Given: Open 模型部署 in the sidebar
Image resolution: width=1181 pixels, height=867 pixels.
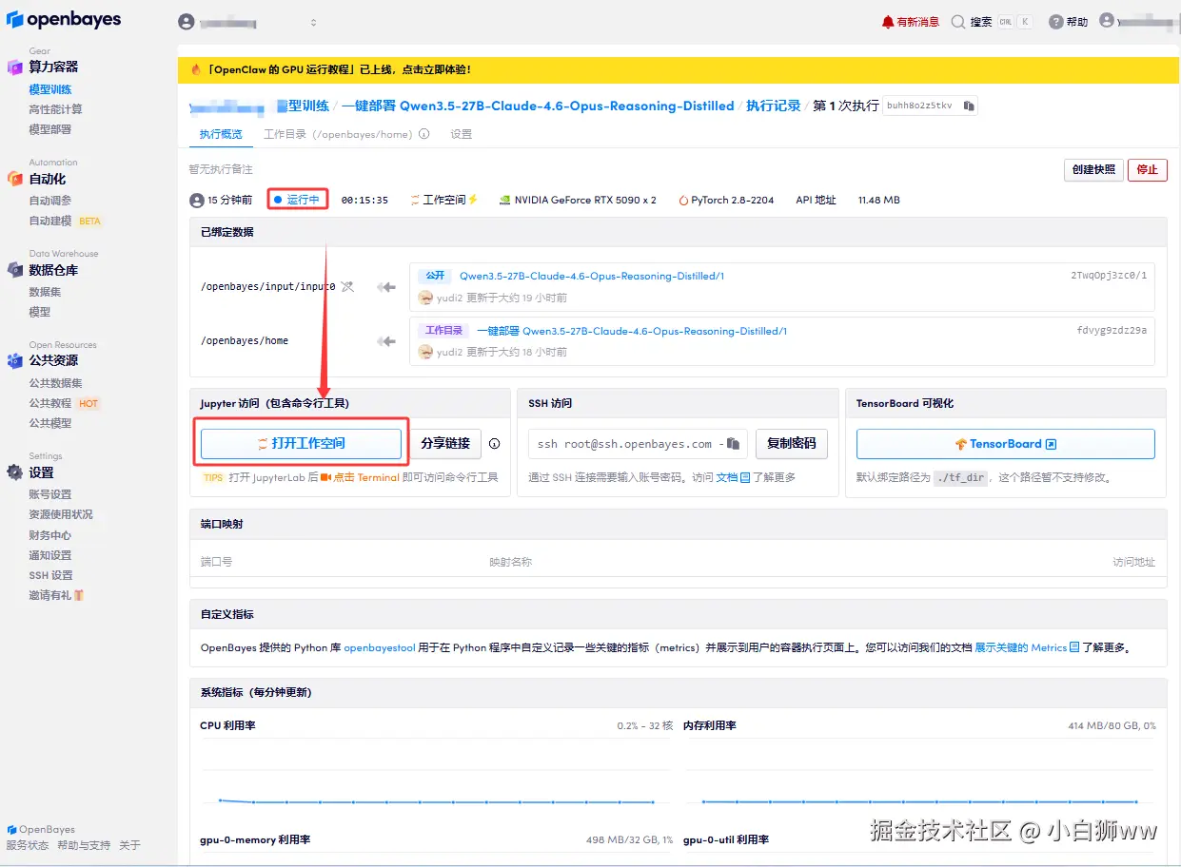Looking at the screenshot, I should tap(50, 129).
